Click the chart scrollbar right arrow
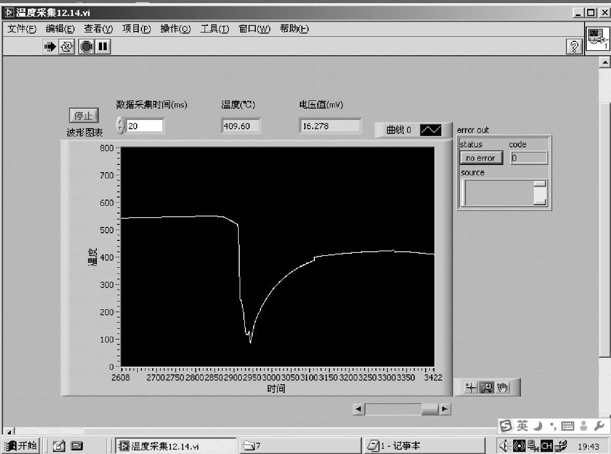The width and height of the screenshot is (611, 454). click(x=445, y=409)
